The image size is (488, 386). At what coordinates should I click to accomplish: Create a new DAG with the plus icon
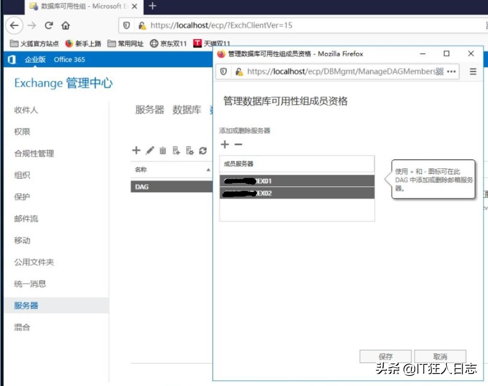[x=136, y=150]
